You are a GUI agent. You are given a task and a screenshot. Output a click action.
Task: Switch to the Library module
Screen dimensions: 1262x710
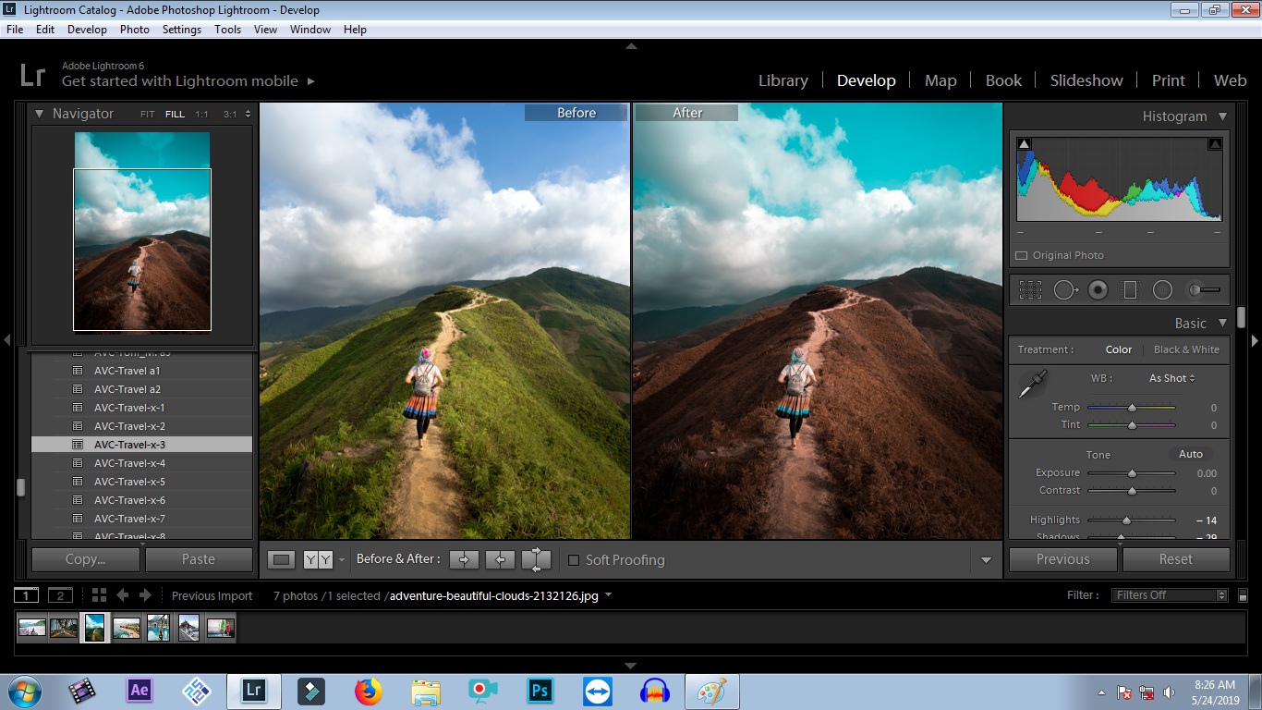coord(783,80)
